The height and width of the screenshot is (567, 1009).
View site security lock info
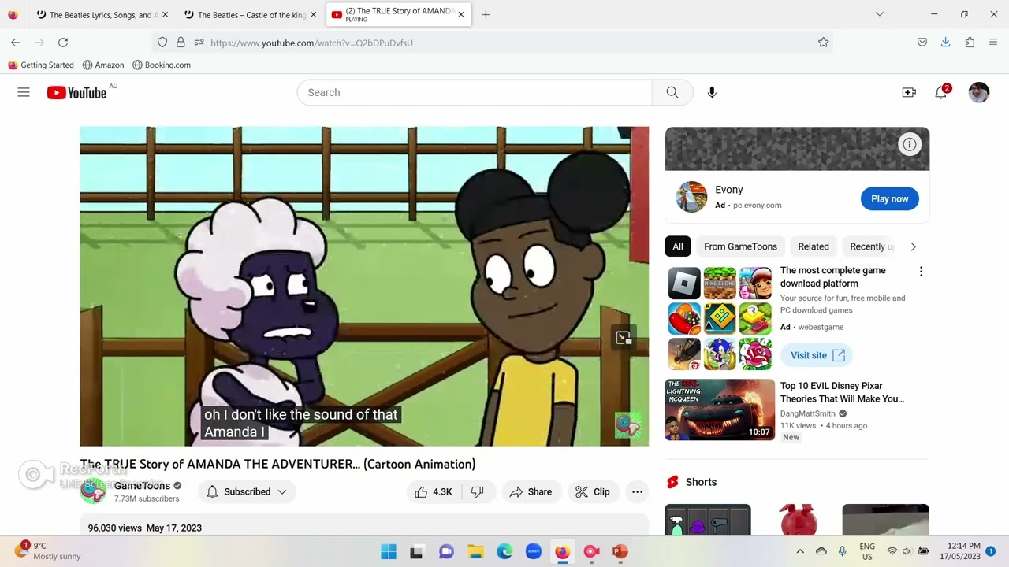click(x=181, y=43)
